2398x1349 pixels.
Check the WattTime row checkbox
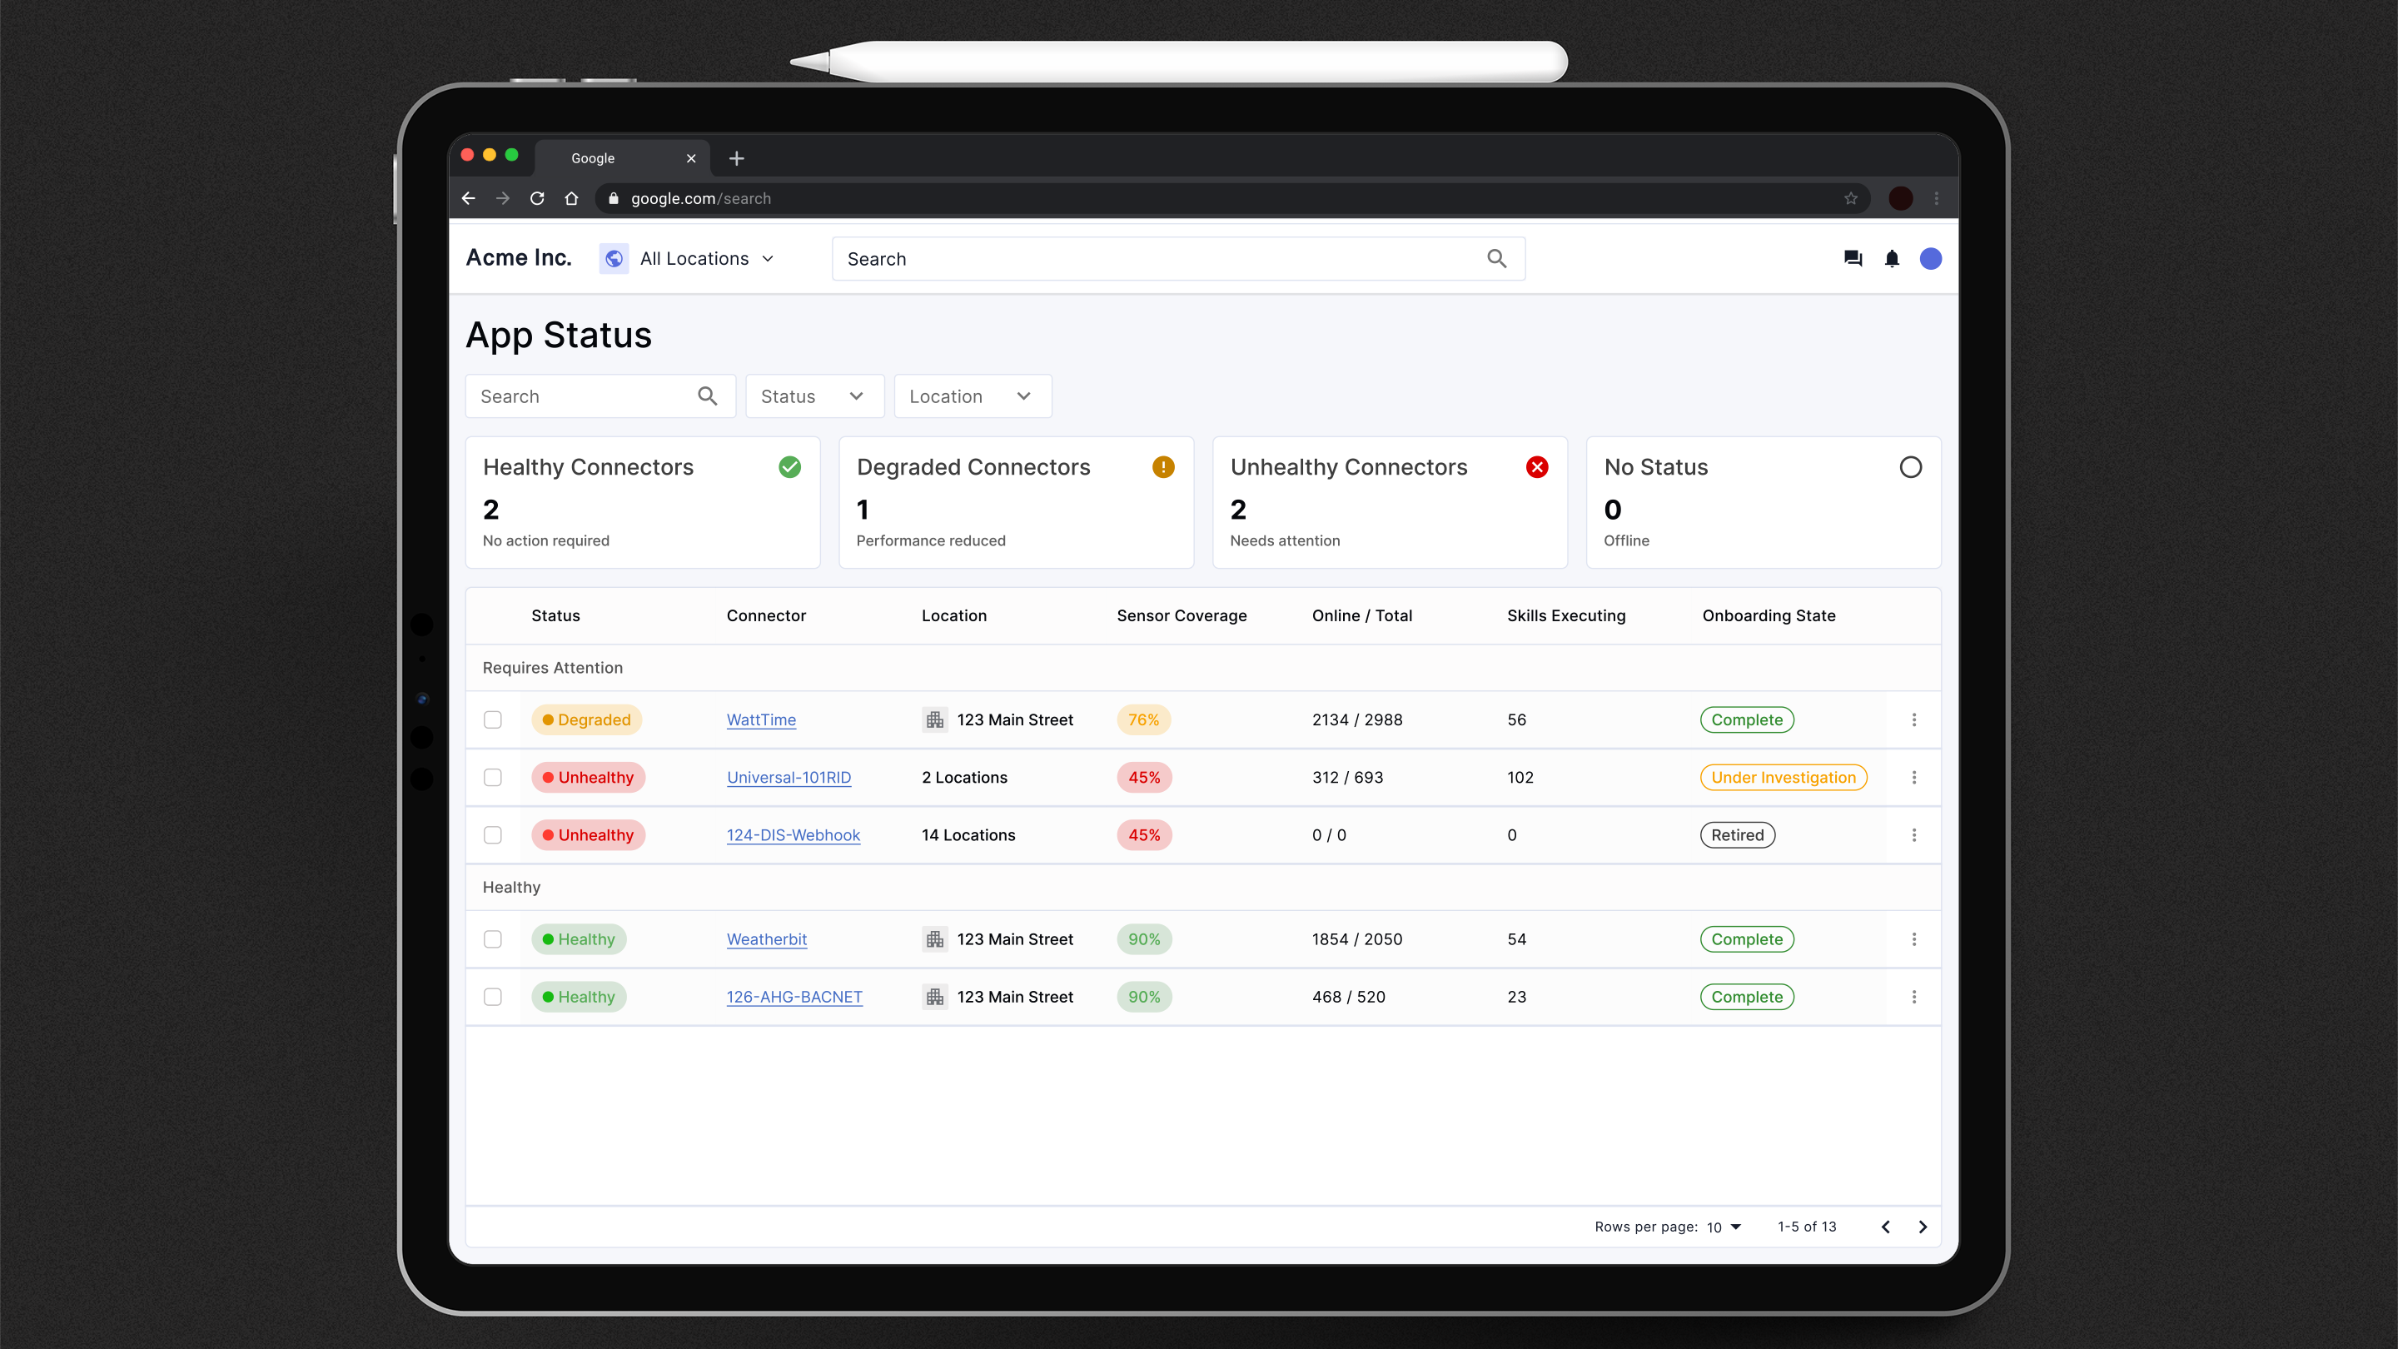click(x=492, y=719)
